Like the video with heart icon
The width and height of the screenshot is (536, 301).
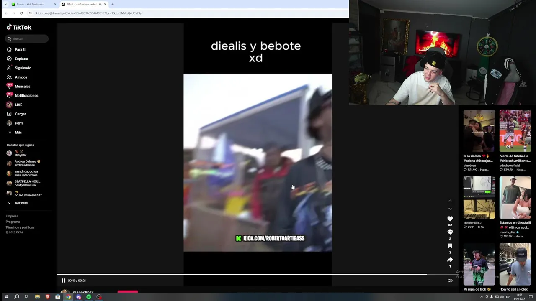click(x=450, y=219)
